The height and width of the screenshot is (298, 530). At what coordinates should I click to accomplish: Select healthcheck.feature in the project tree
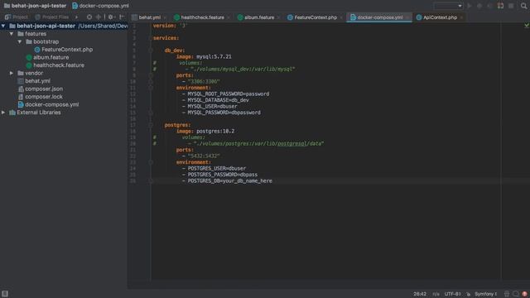pos(59,65)
